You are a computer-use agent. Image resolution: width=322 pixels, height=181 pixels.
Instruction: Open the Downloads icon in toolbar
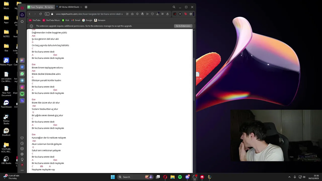(x=157, y=14)
